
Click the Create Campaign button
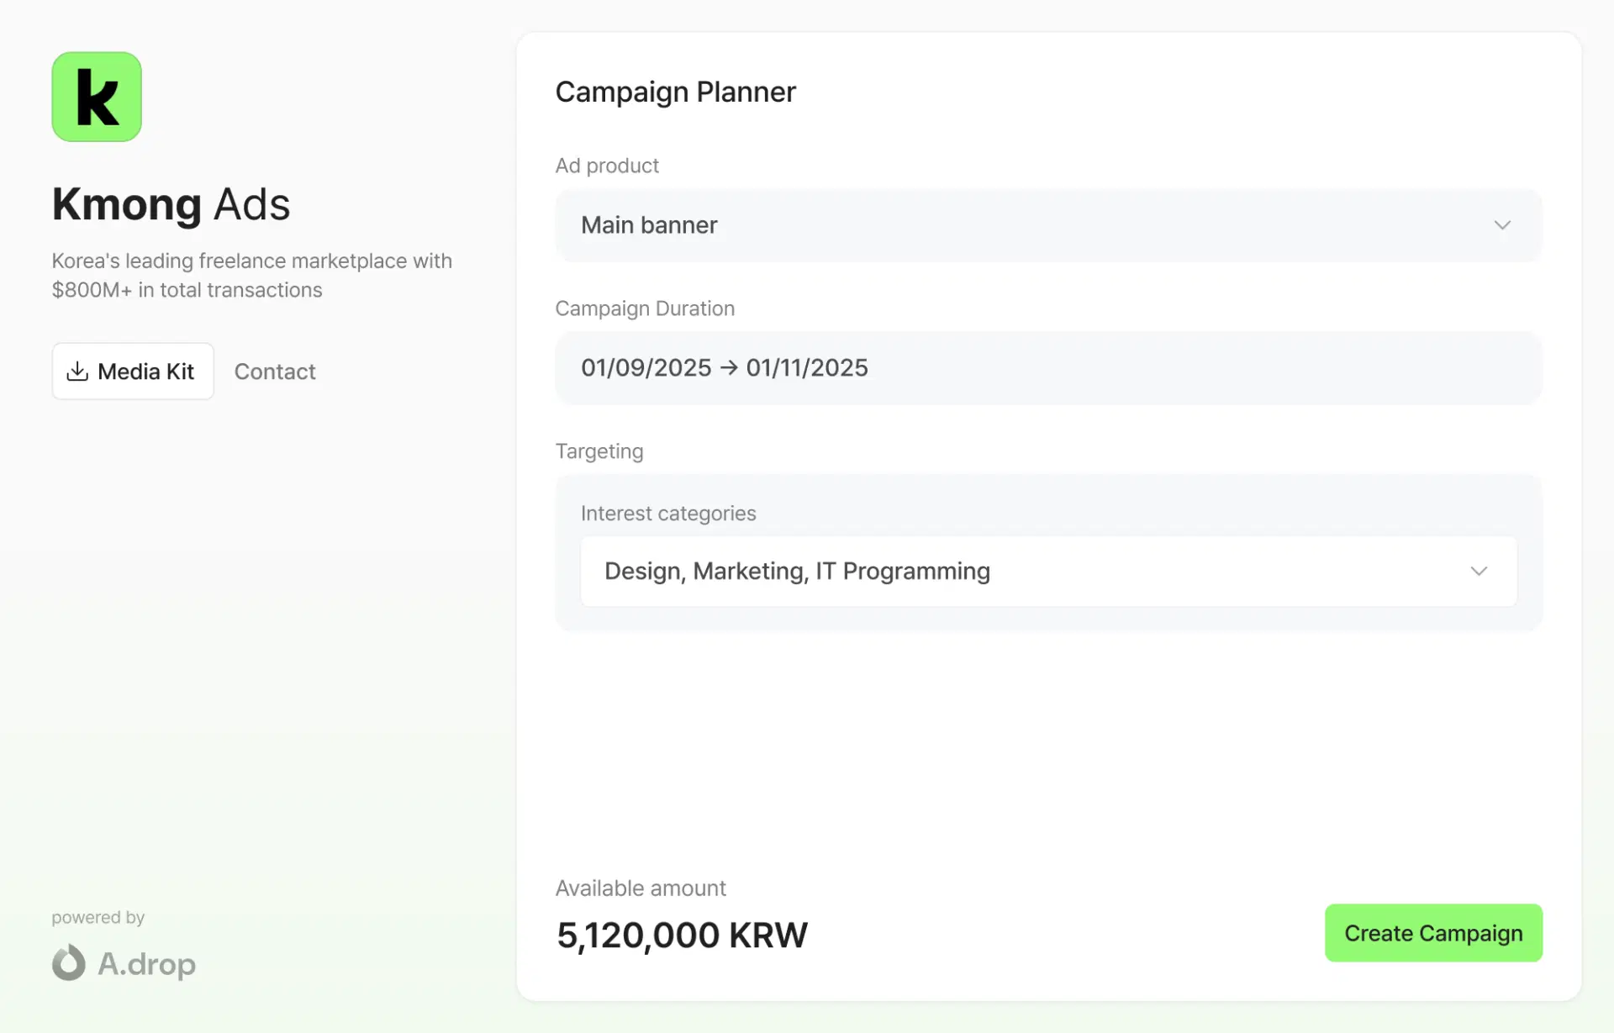[1433, 933]
